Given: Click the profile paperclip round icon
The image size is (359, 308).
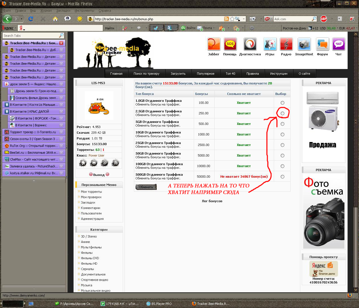Looking at the screenshot, I should tap(105, 163).
